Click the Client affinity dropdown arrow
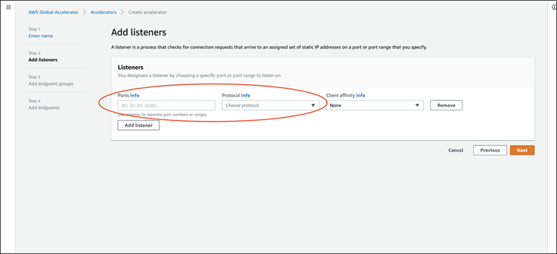 417,106
